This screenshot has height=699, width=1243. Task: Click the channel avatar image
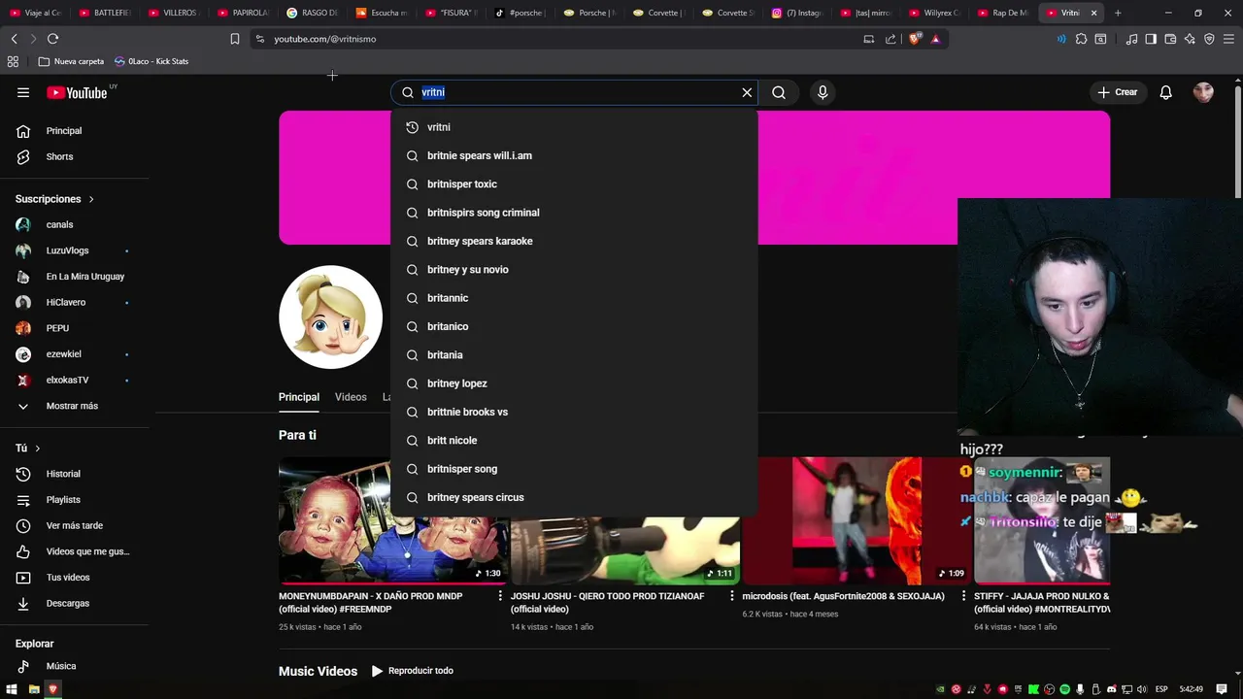[330, 317]
